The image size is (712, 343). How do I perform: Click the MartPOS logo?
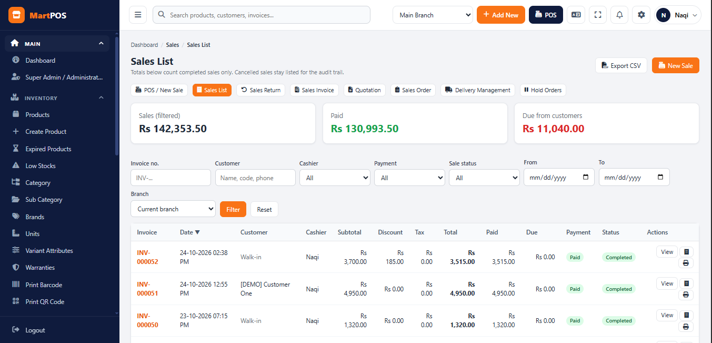(38, 15)
